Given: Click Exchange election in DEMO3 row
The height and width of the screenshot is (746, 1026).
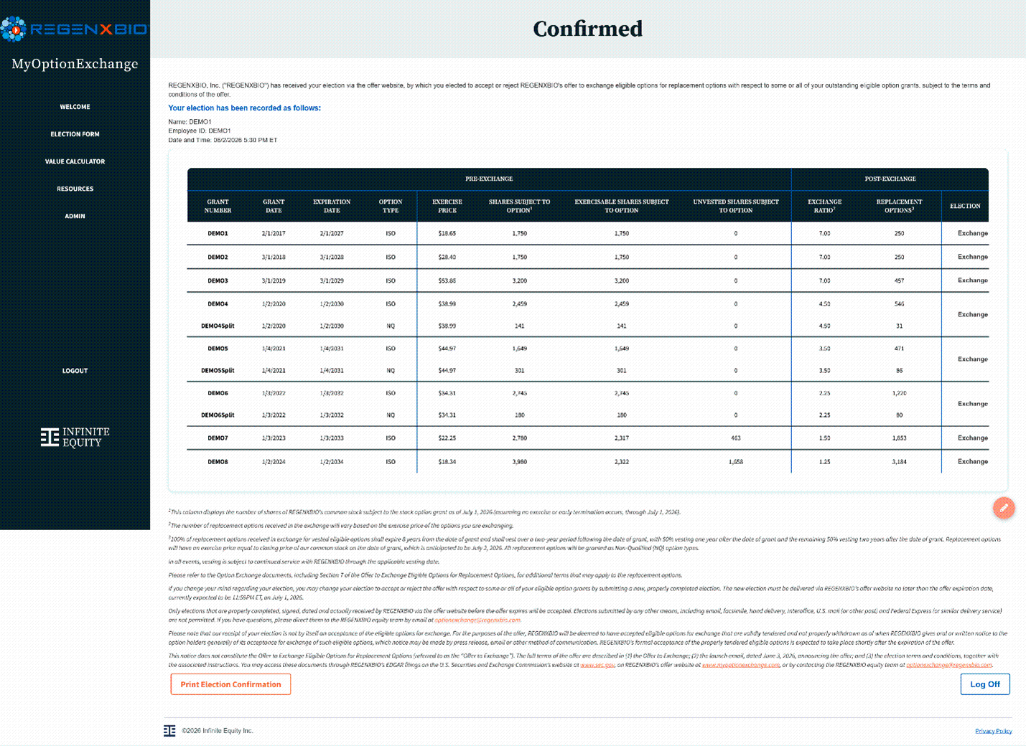Looking at the screenshot, I should pyautogui.click(x=973, y=280).
